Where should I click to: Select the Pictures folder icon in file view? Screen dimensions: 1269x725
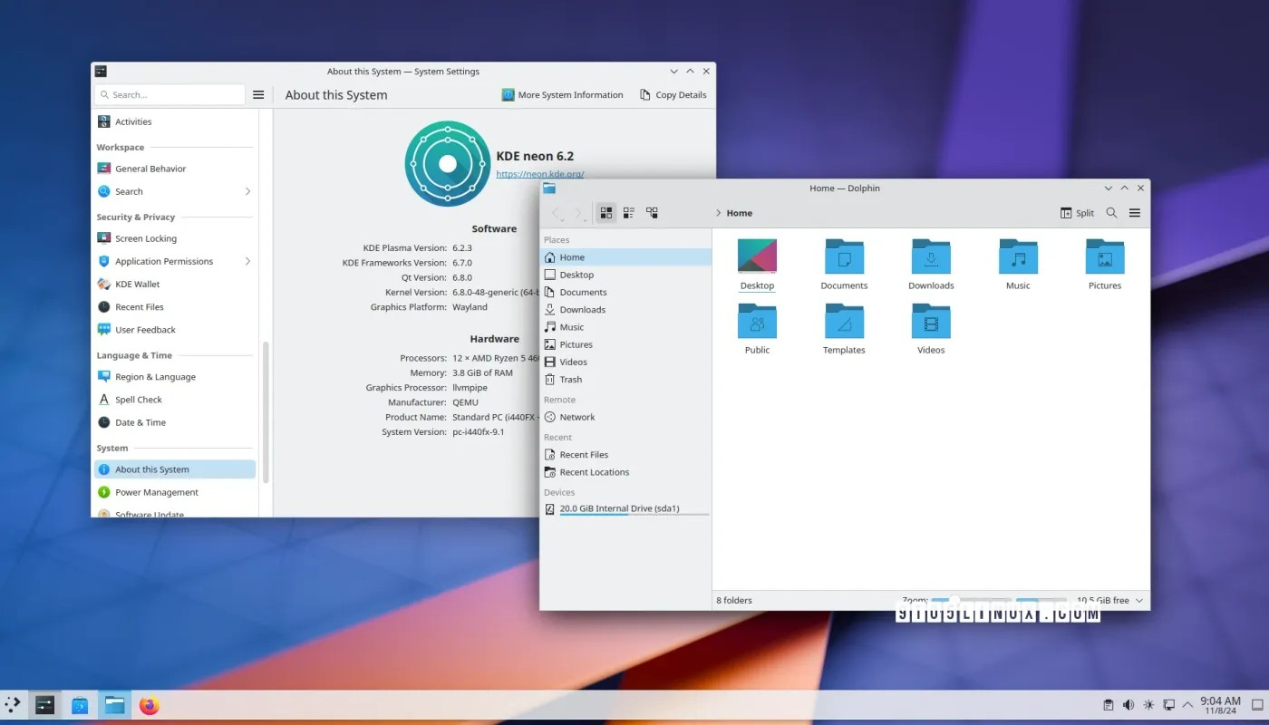coord(1105,256)
